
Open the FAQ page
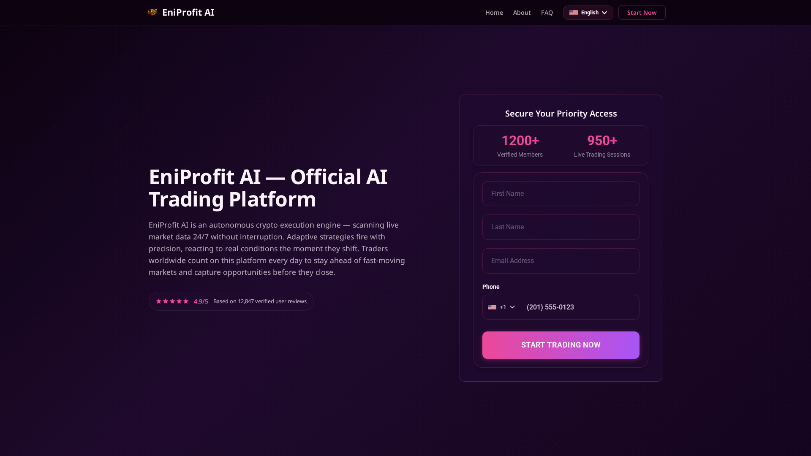tap(547, 12)
